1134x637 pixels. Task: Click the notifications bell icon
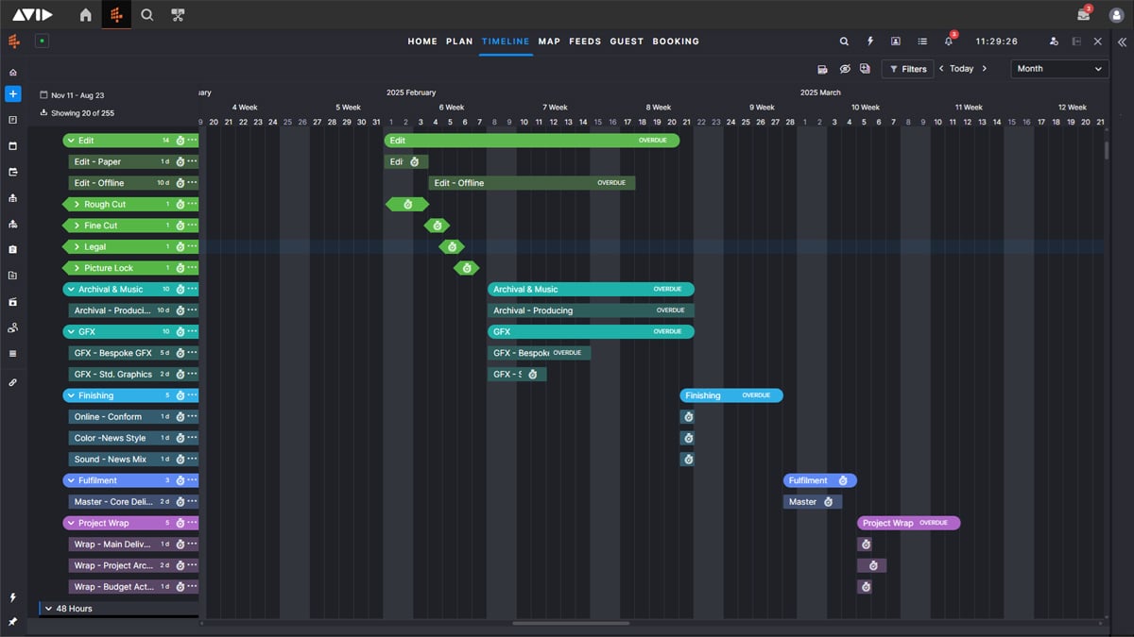tap(948, 42)
